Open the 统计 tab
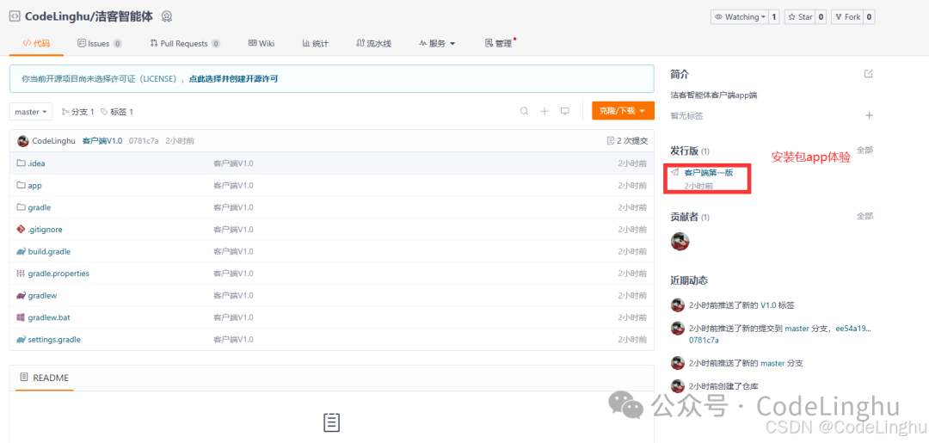Screen dimensions: 929x443 (x=315, y=43)
